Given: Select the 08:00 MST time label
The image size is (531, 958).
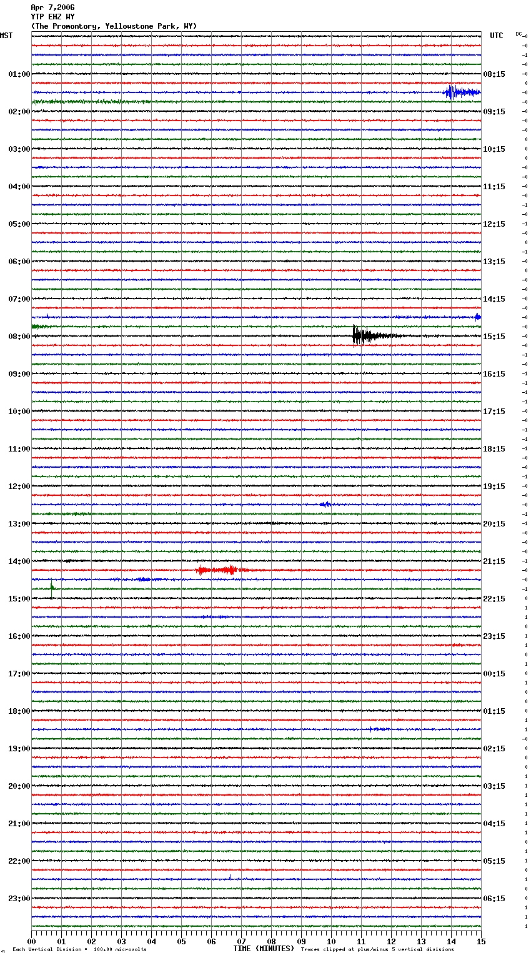Looking at the screenshot, I should (x=19, y=337).
